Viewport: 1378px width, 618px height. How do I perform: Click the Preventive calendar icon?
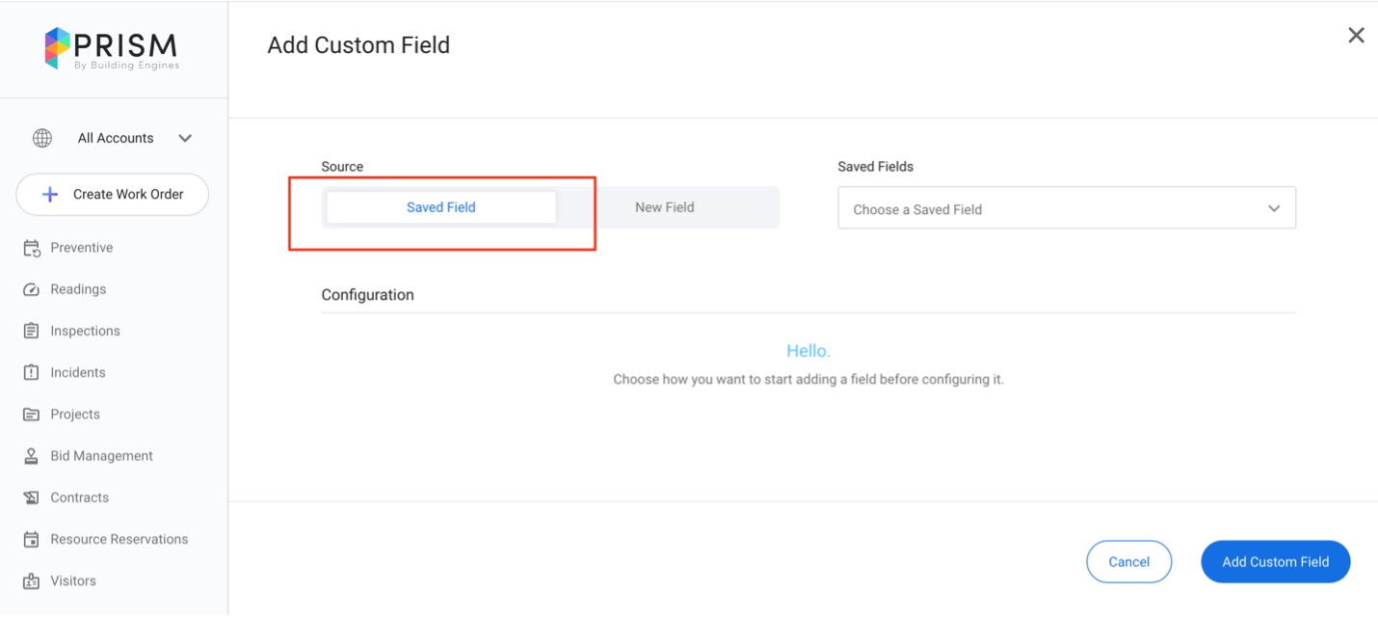31,248
